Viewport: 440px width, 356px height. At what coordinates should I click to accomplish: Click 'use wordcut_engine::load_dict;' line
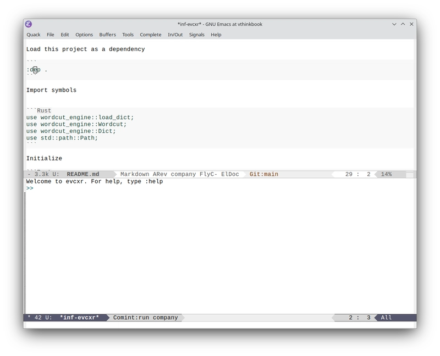[80, 118]
